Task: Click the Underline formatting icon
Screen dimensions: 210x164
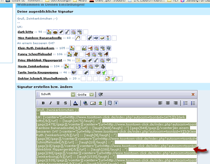Action: (58, 103)
